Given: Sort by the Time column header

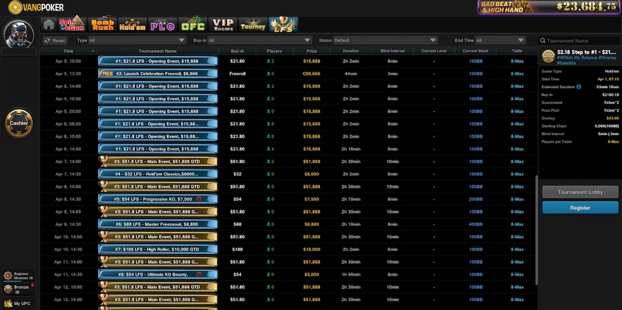Looking at the screenshot, I should pyautogui.click(x=68, y=51).
